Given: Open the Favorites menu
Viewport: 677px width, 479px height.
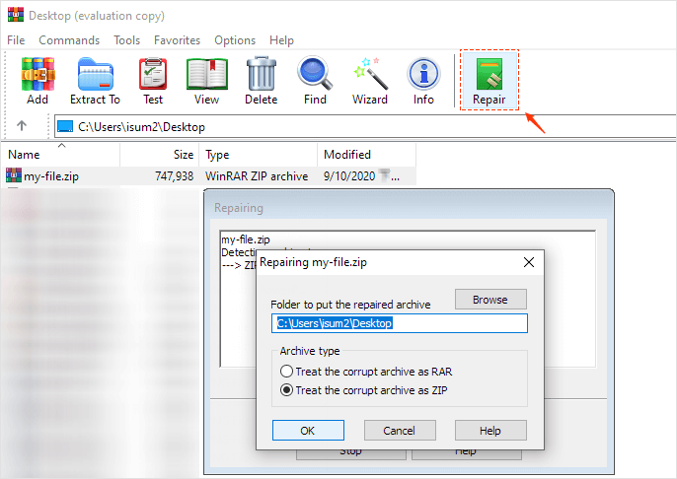Looking at the screenshot, I should pos(177,40).
